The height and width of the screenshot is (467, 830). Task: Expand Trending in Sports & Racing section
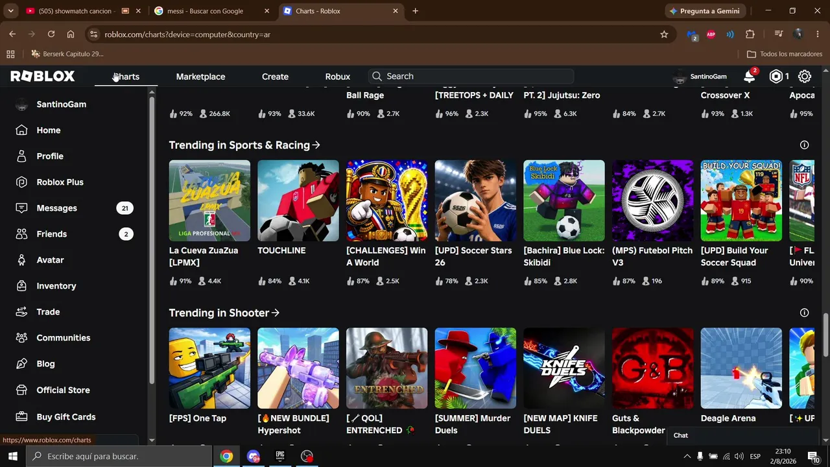click(x=244, y=145)
